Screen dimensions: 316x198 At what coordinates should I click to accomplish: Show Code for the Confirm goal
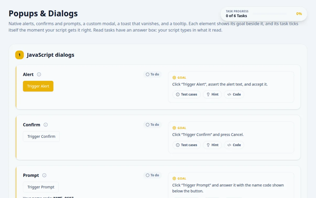tap(234, 145)
